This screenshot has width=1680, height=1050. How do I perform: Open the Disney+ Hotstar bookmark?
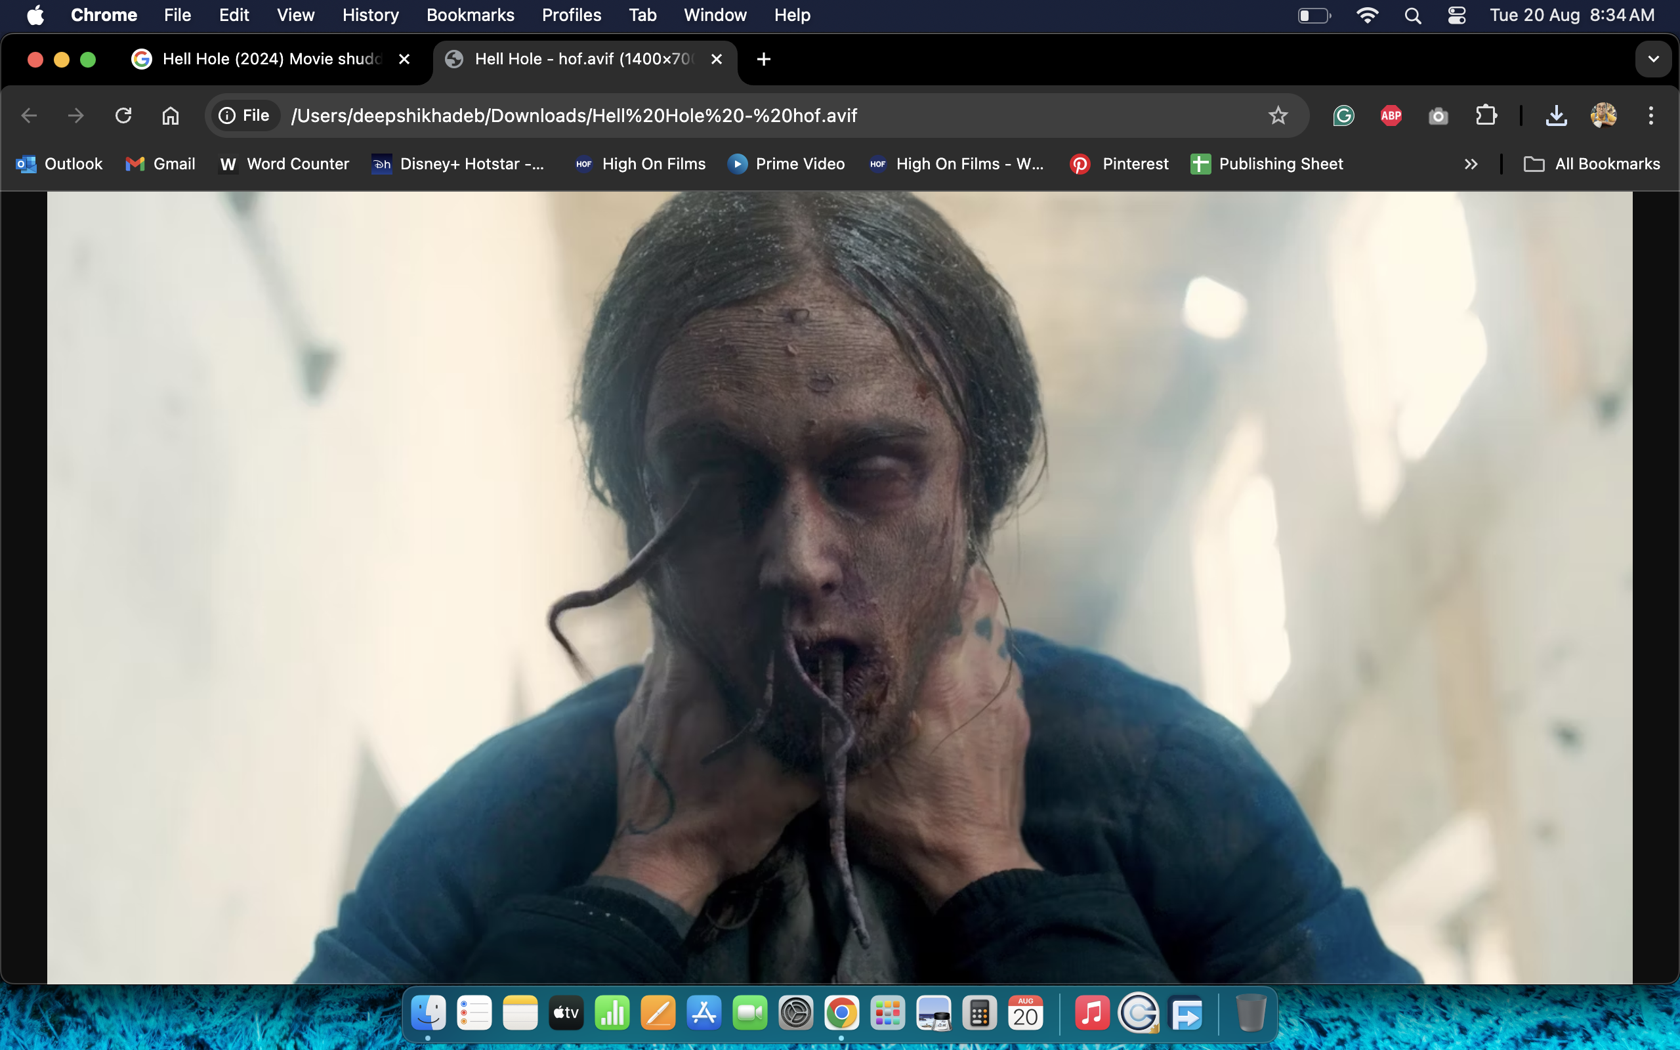pos(458,164)
